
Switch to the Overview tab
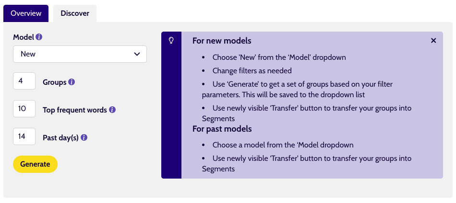[26, 13]
